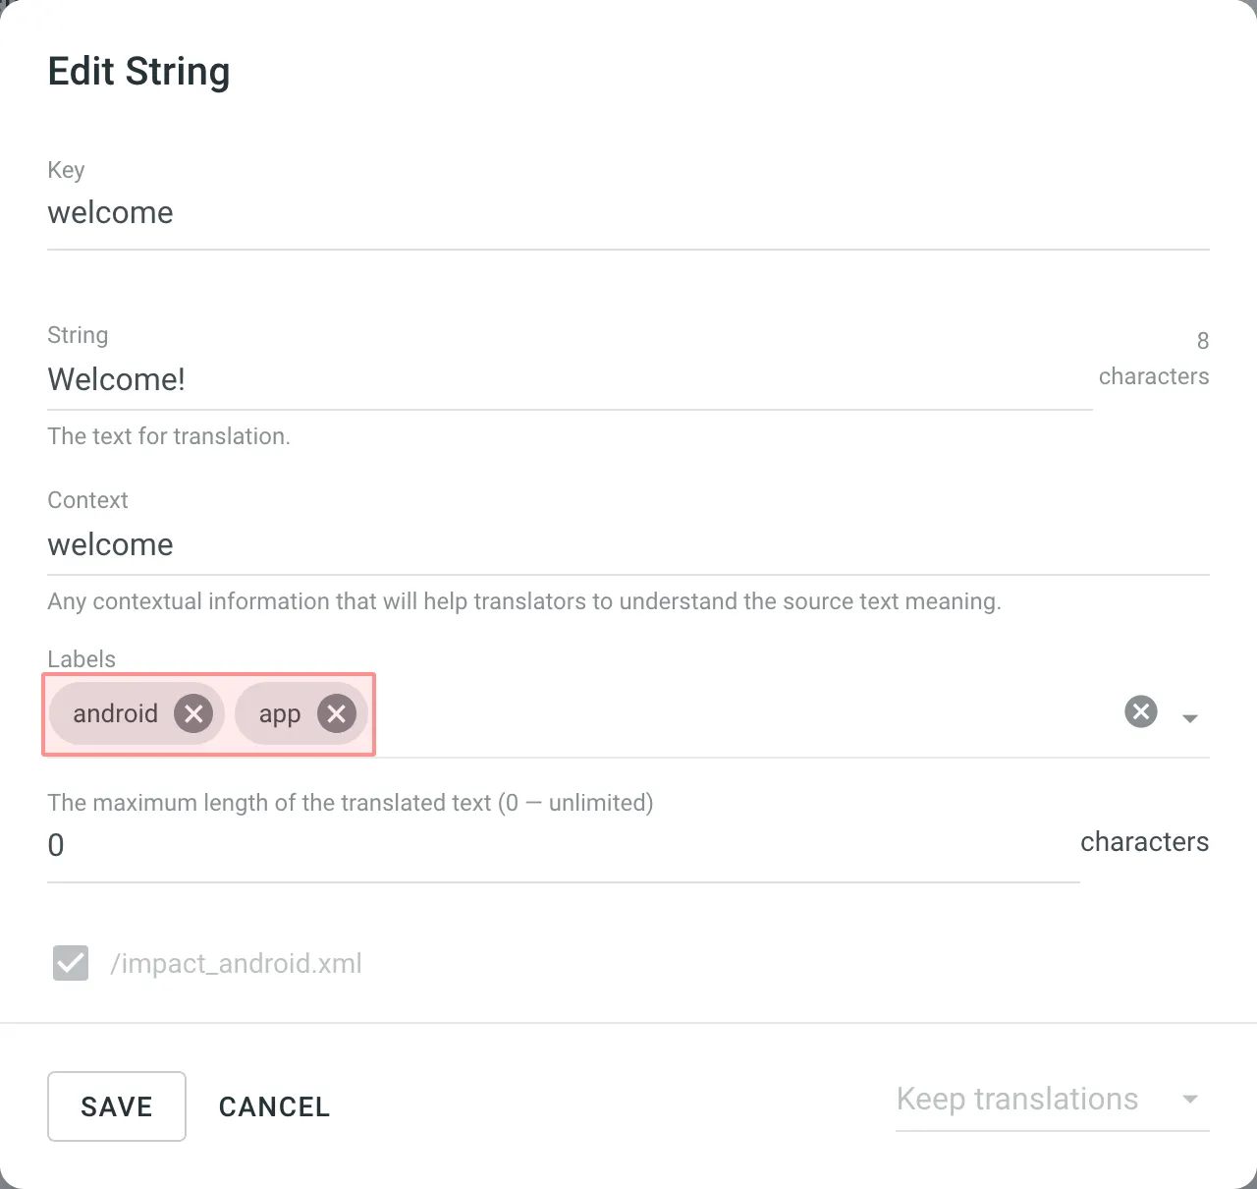
Task: Click the Keep translations option text
Action: (x=1016, y=1099)
